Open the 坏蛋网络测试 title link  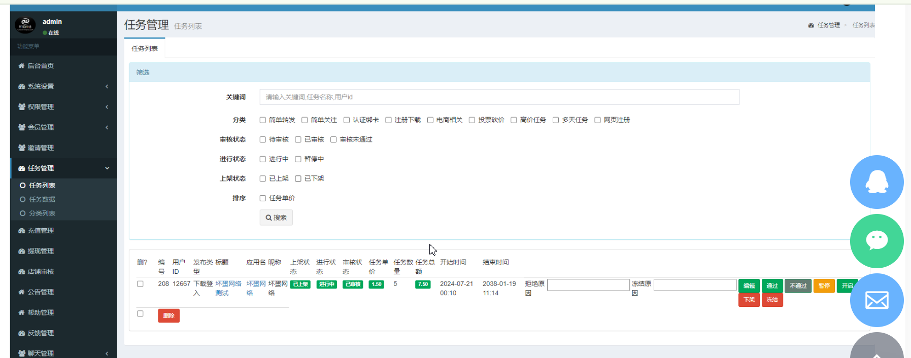[x=228, y=289]
